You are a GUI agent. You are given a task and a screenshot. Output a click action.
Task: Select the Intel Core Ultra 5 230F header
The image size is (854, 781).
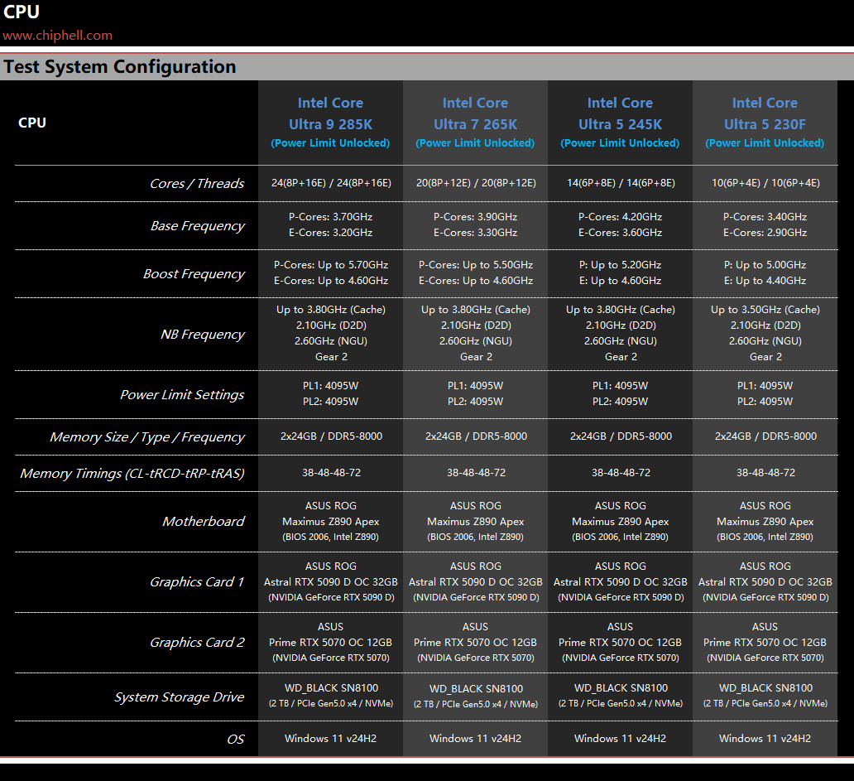coord(765,113)
